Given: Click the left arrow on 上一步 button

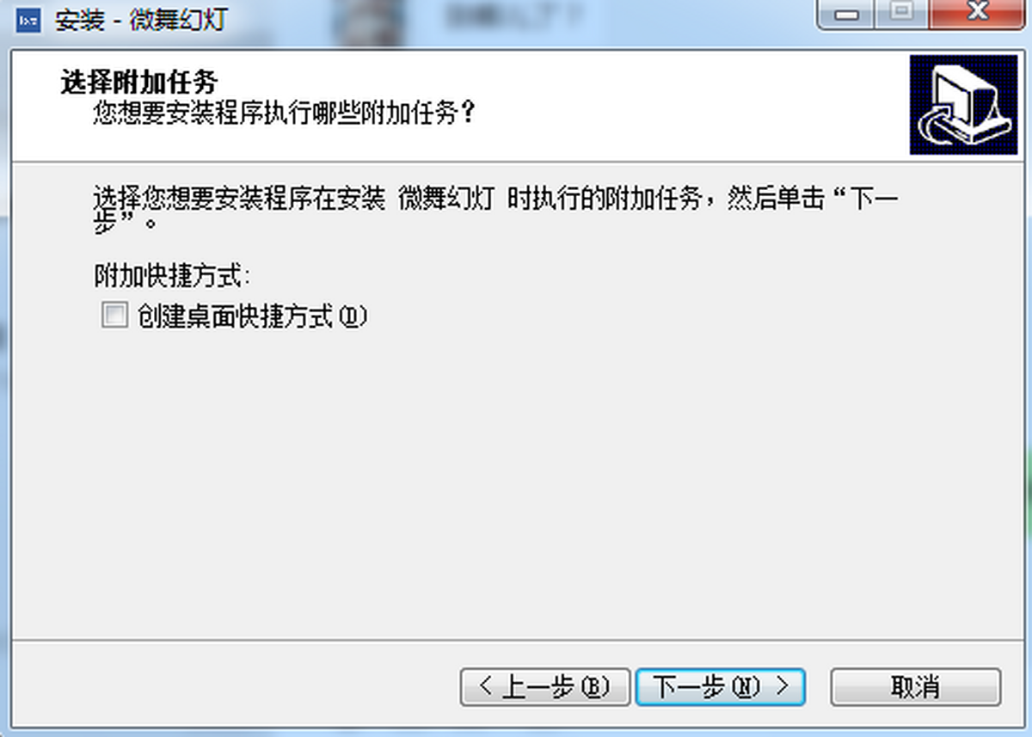Looking at the screenshot, I should [486, 686].
